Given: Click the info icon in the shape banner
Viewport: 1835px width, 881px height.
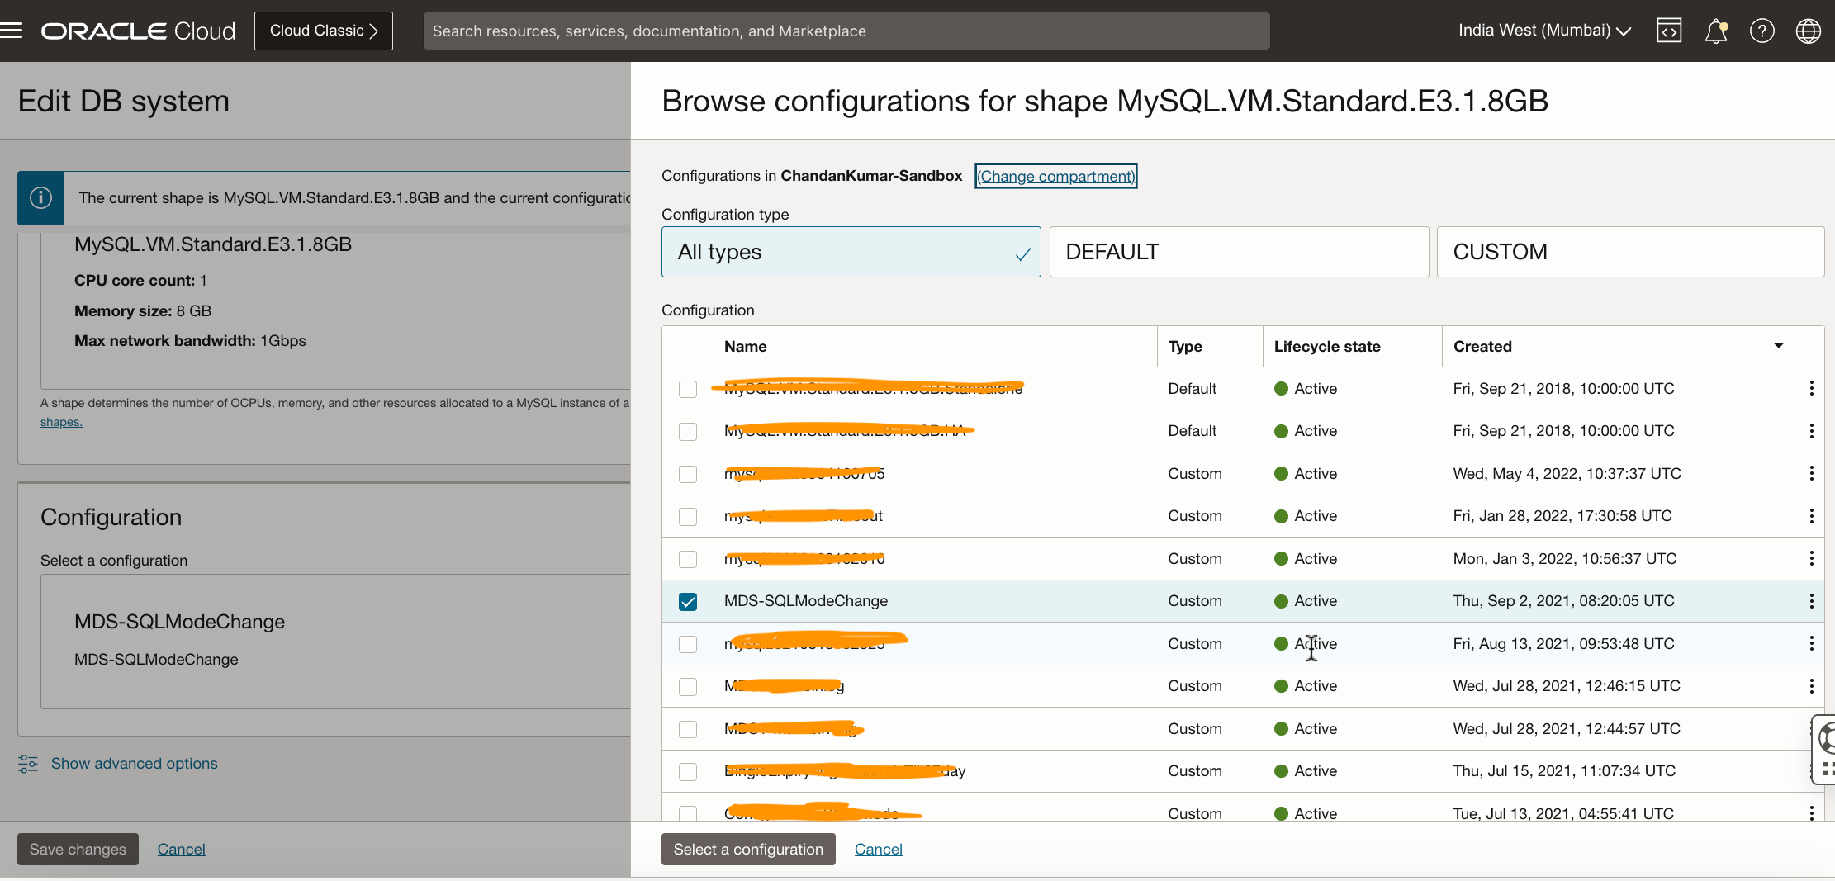Looking at the screenshot, I should click(40, 198).
